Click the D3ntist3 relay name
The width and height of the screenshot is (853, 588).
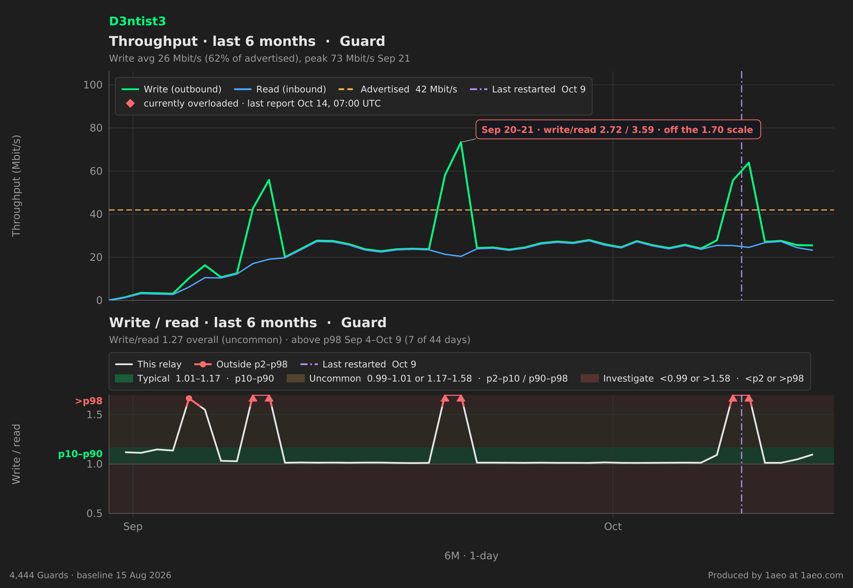pos(137,21)
